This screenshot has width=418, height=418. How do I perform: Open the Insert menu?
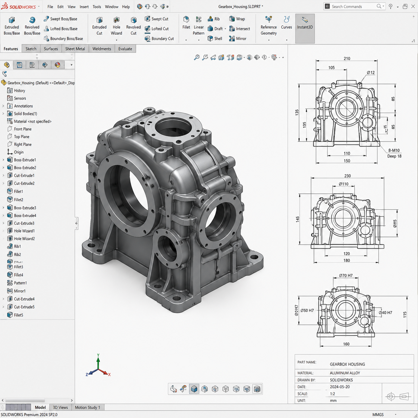click(84, 7)
